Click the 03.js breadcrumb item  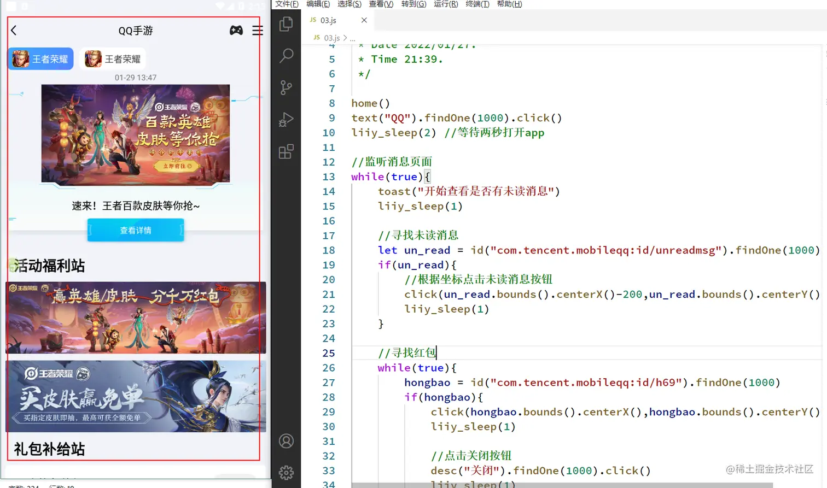point(331,38)
